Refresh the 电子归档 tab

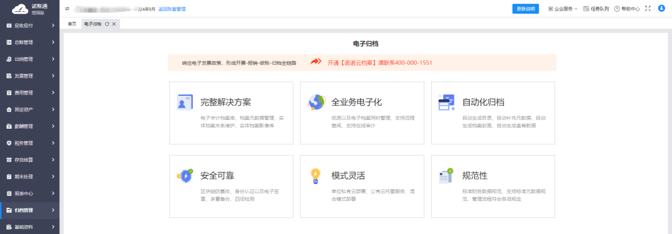click(x=107, y=24)
